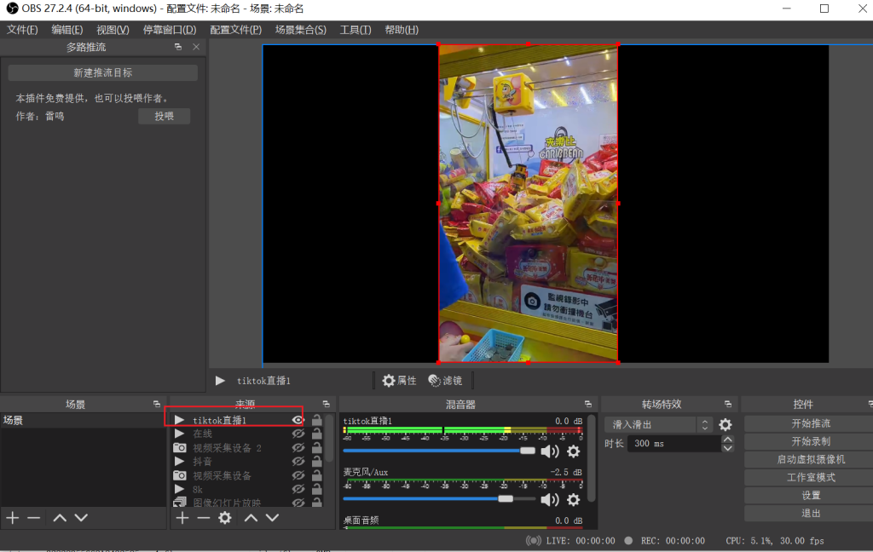Undock the 场景 panel

coord(157,405)
